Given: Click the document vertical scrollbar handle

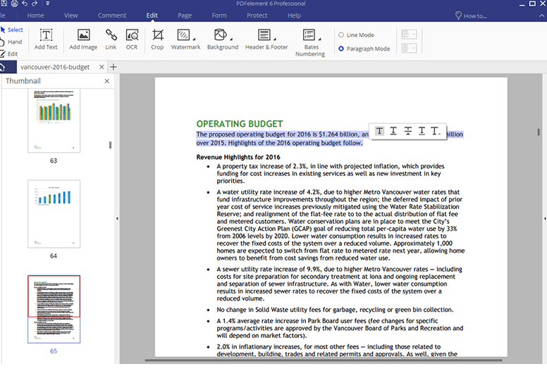Looking at the screenshot, I should pos(539,132).
